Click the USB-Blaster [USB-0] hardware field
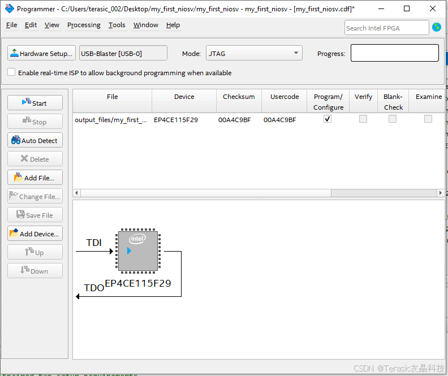Viewport: 448px width, 376px height. point(123,53)
